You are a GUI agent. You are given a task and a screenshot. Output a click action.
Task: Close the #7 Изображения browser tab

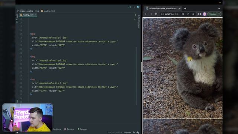[x=179, y=9]
